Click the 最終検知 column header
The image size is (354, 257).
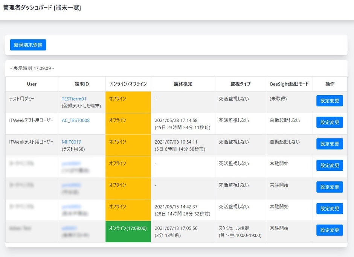coord(182,84)
